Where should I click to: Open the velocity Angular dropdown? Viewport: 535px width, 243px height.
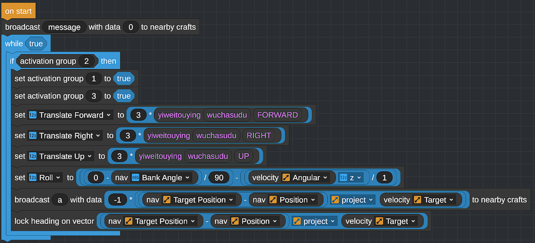coord(305,178)
